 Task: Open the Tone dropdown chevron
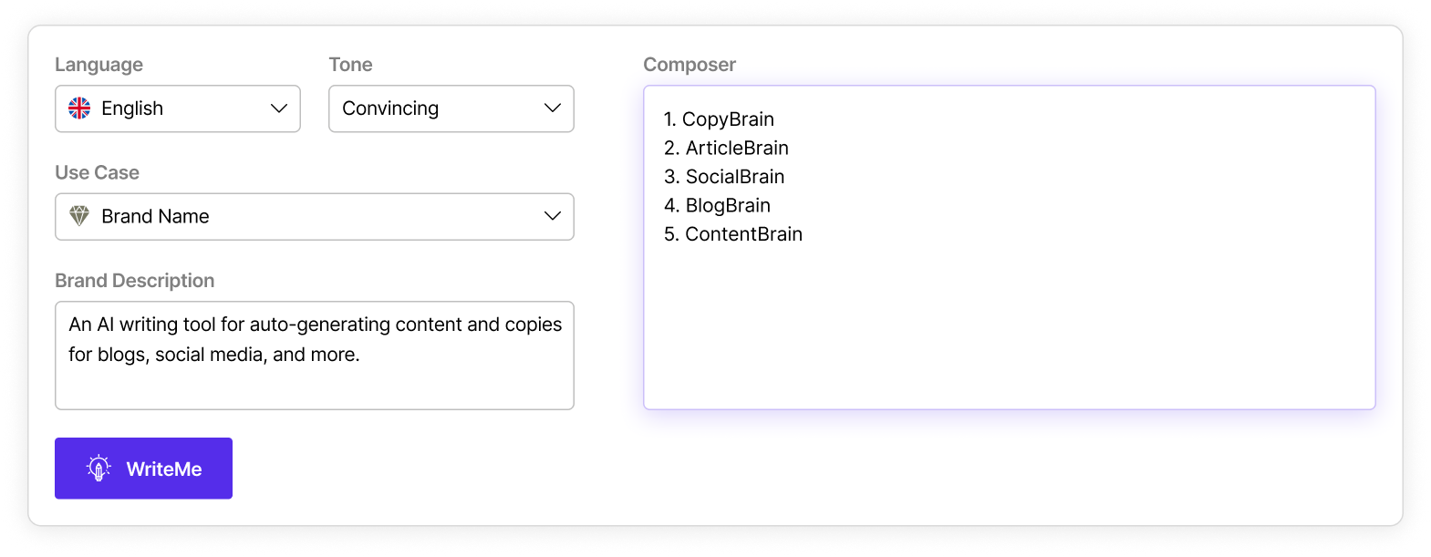point(552,108)
